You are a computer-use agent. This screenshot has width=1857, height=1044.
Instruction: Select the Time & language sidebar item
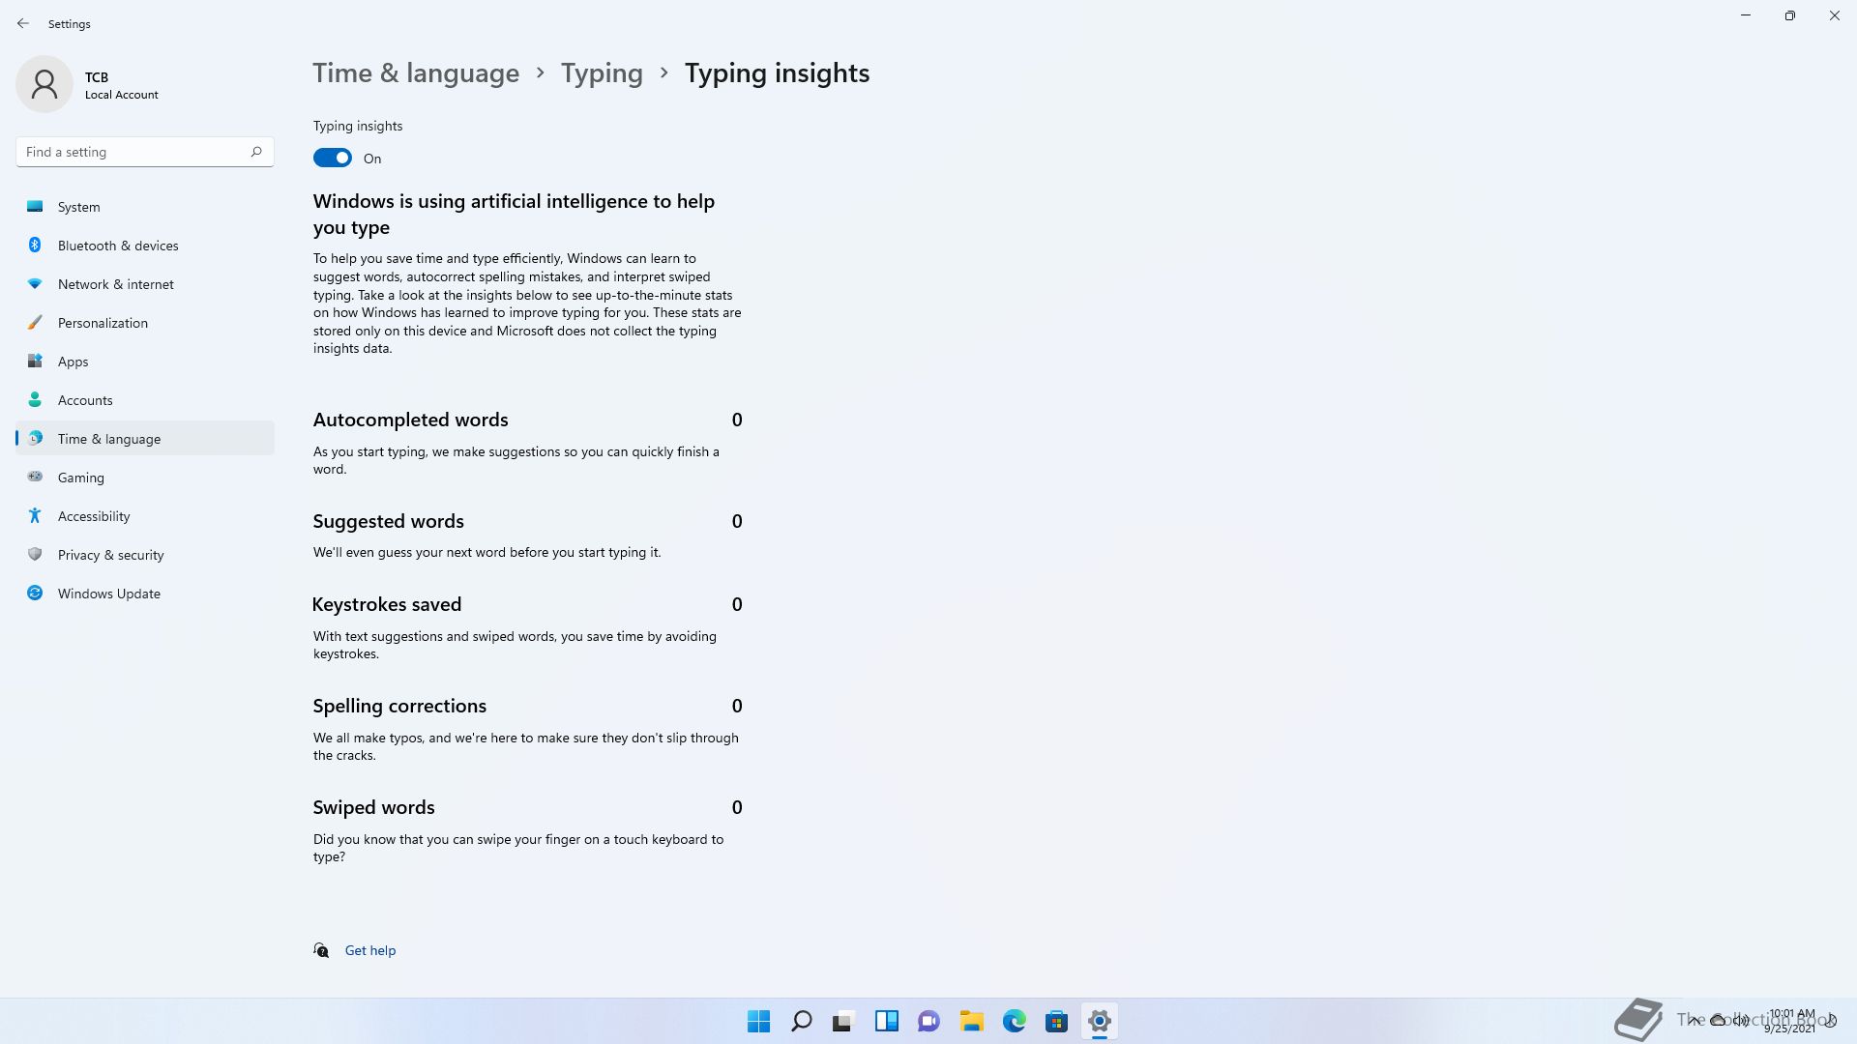(x=145, y=439)
